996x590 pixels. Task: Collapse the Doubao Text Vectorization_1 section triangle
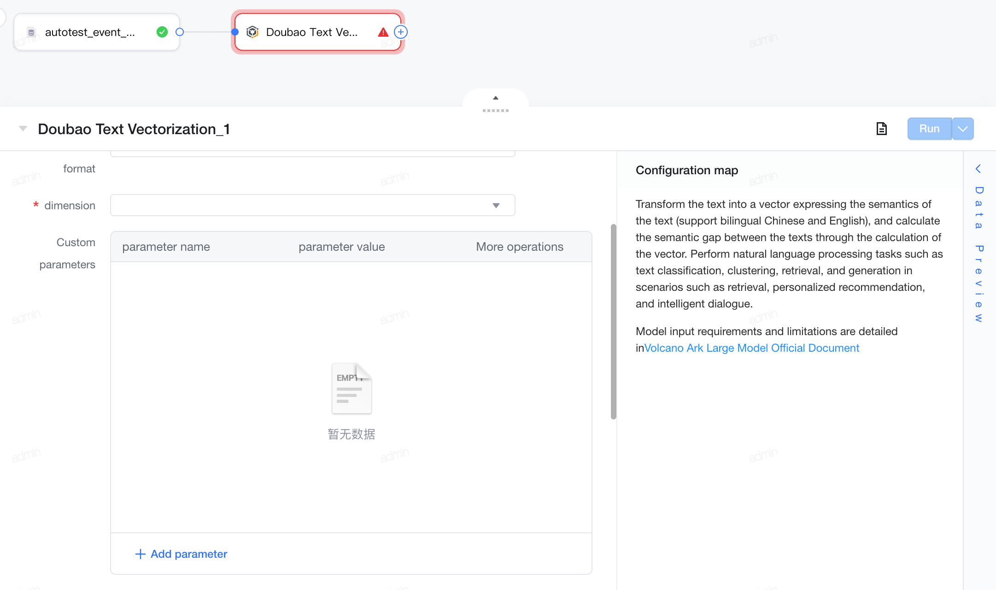23,129
